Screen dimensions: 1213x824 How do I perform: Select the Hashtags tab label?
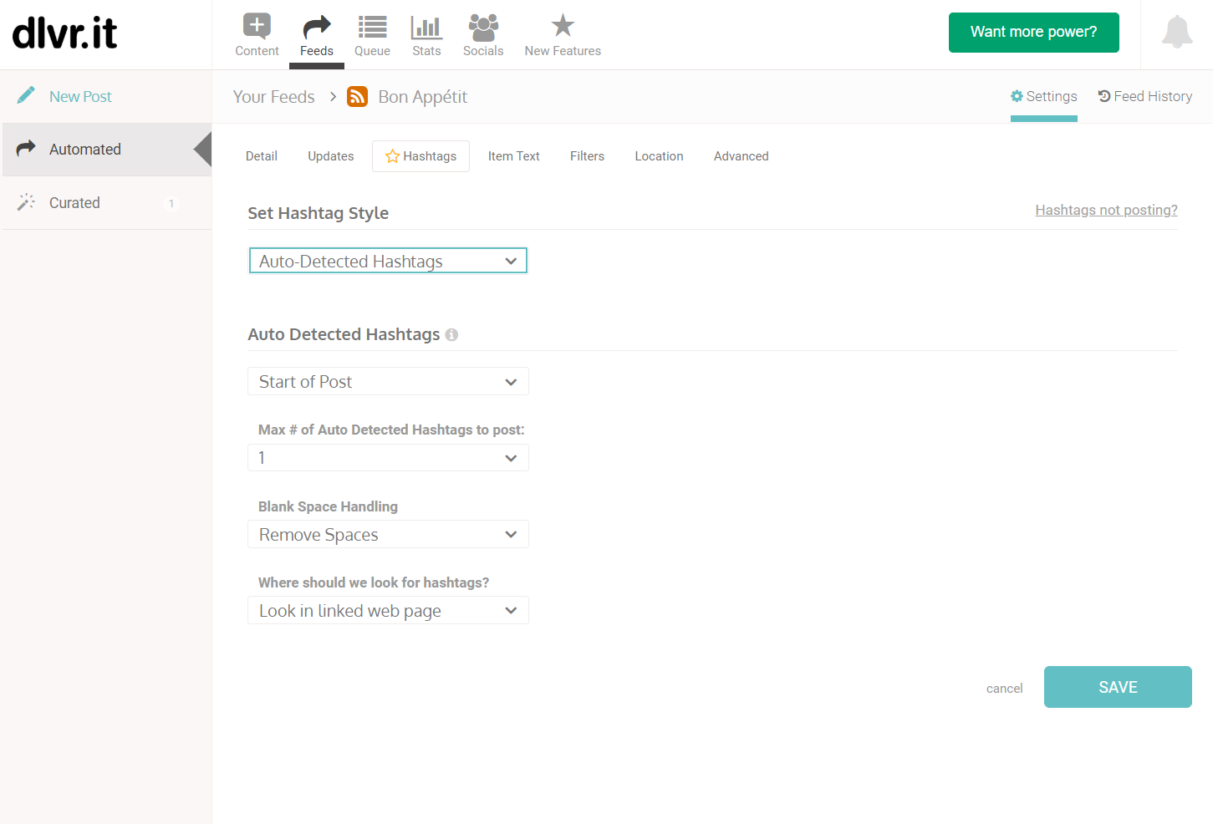point(430,156)
